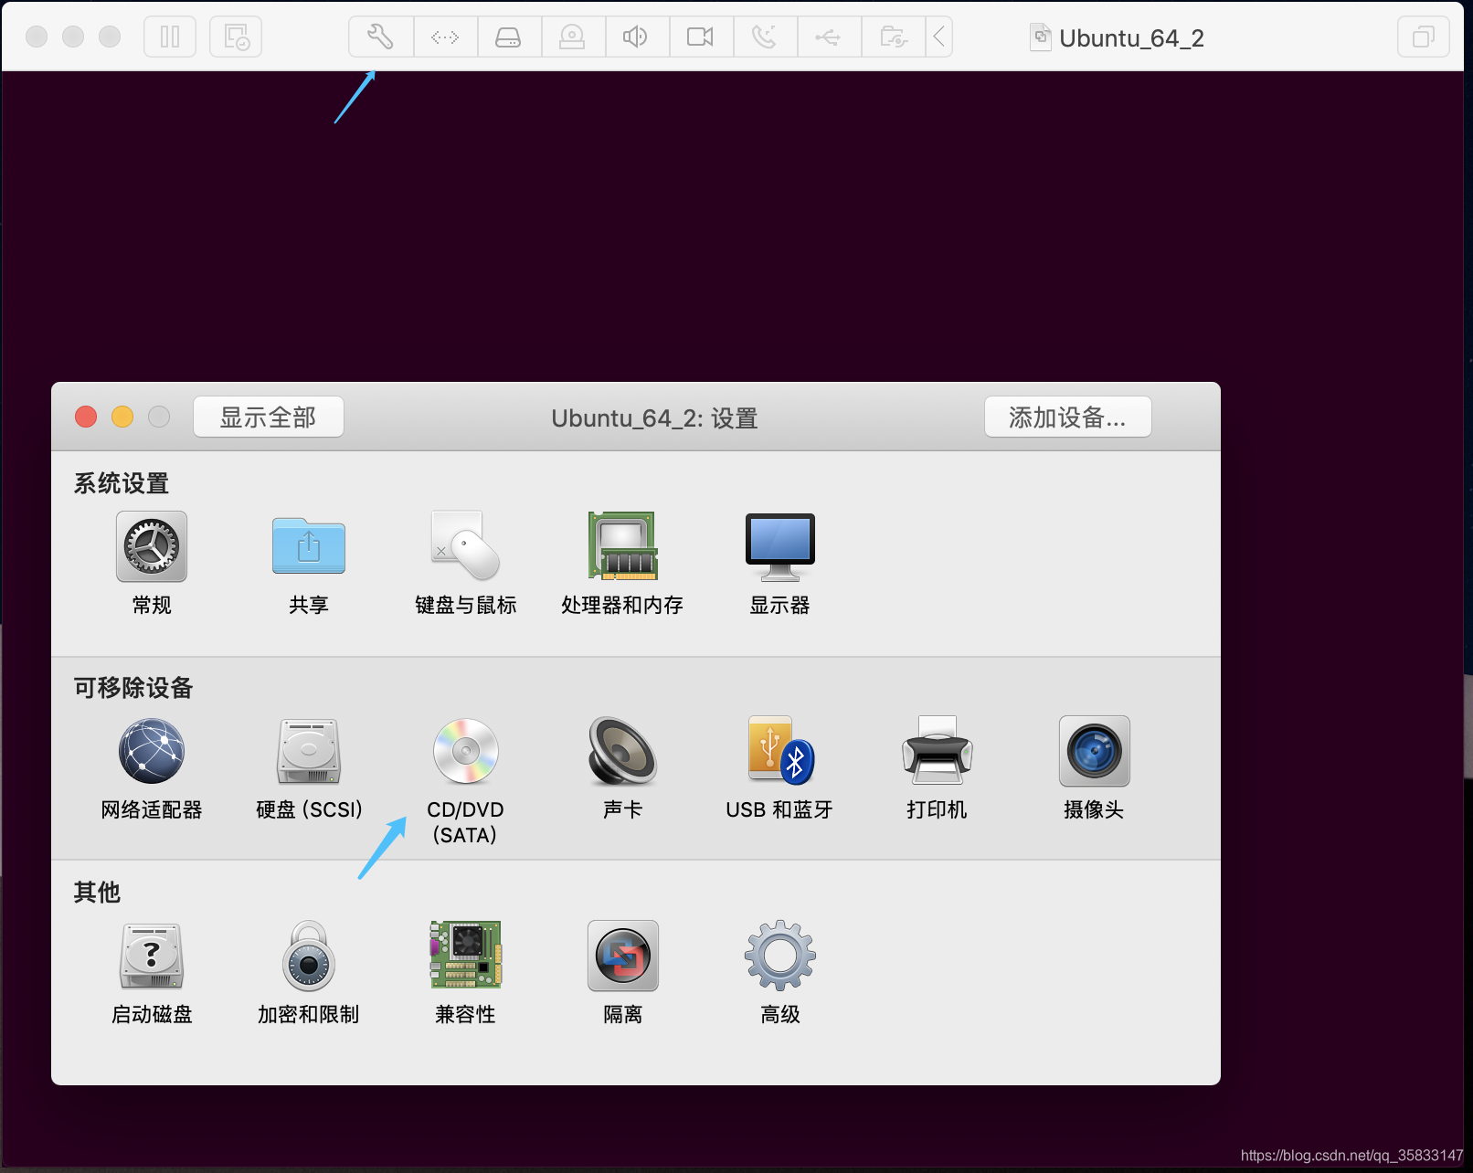The height and width of the screenshot is (1173, 1473).
Task: Pause the virtual machine from the toolbar
Action: coord(170,37)
